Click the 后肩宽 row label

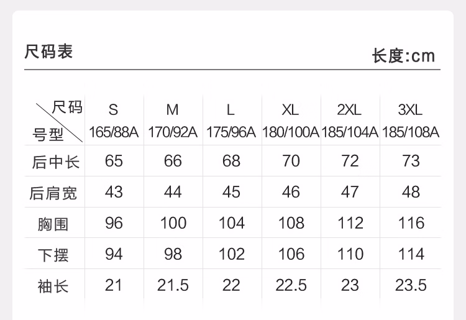pyautogui.click(x=53, y=193)
